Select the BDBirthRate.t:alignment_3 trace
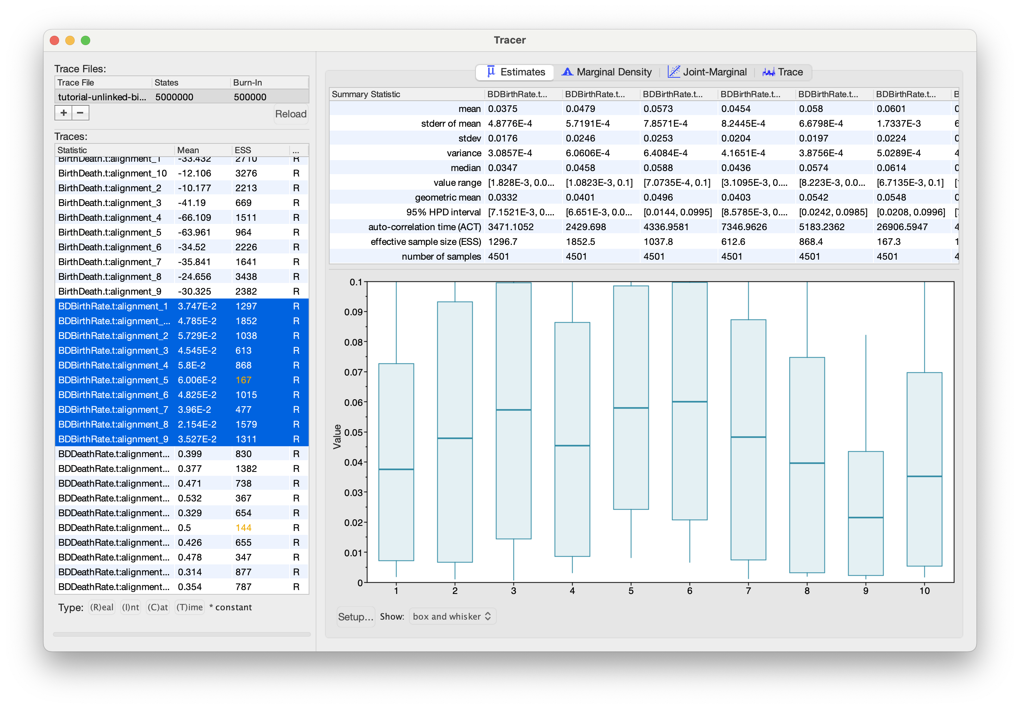1020x709 pixels. 182,351
